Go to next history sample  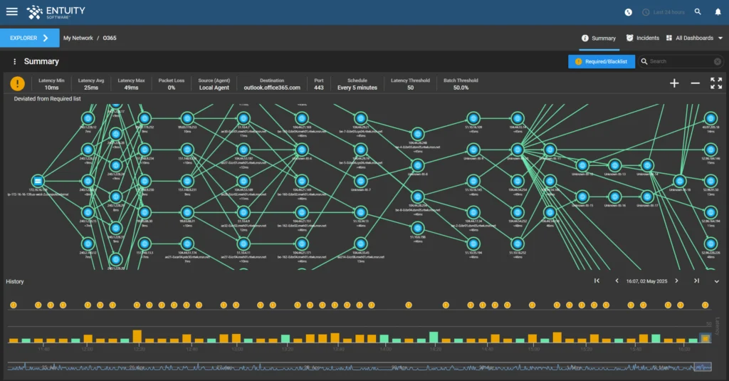pos(676,281)
